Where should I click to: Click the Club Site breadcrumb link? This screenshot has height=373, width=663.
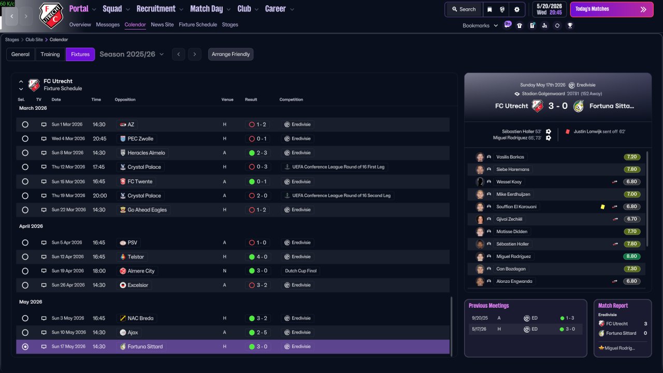(34, 39)
